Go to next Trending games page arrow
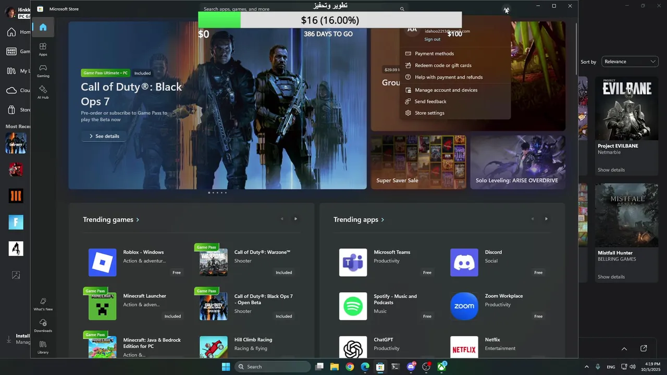The width and height of the screenshot is (667, 375). 295,219
